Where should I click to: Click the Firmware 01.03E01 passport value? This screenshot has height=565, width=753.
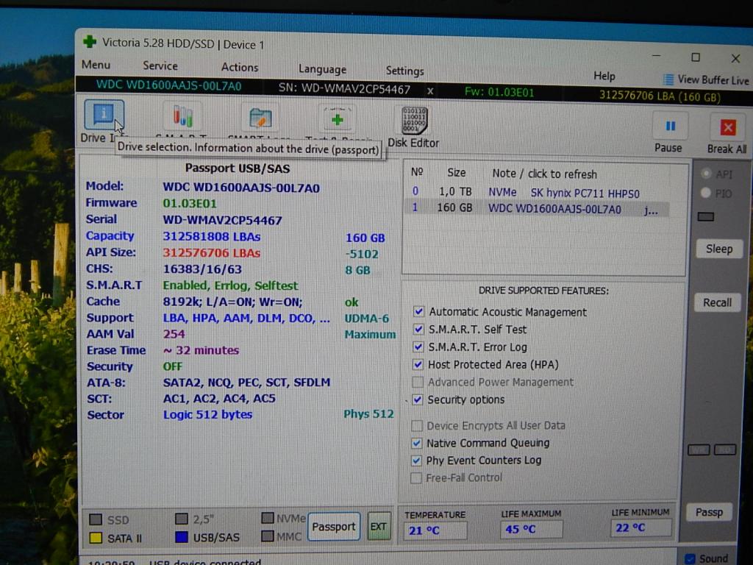pos(190,203)
